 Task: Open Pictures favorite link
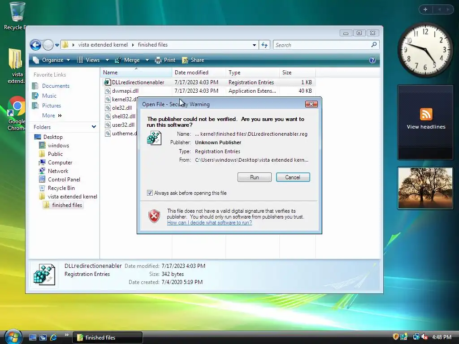tap(52, 106)
